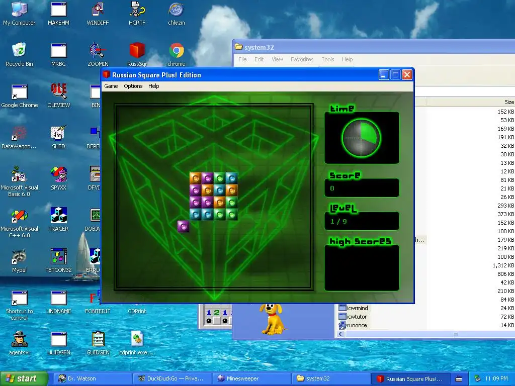Image resolution: width=515 pixels, height=386 pixels.
Task: Click the yellow dog assistant character
Action: [x=272, y=319]
